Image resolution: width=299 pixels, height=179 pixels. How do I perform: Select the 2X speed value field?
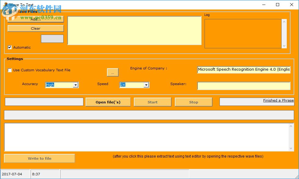(x=132, y=85)
